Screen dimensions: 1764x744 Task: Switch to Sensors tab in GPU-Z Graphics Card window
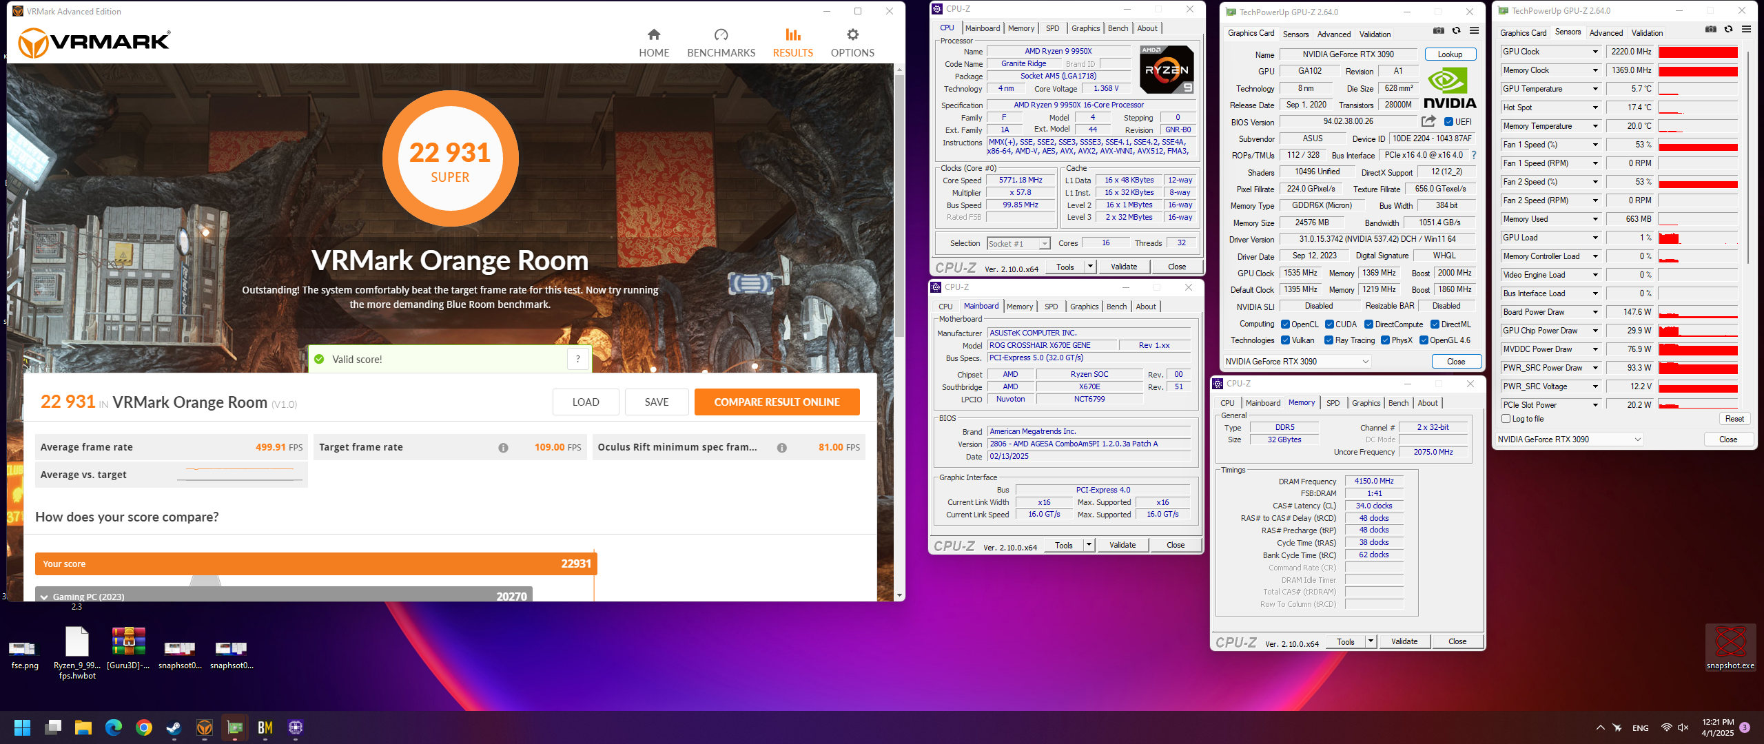pyautogui.click(x=1295, y=34)
